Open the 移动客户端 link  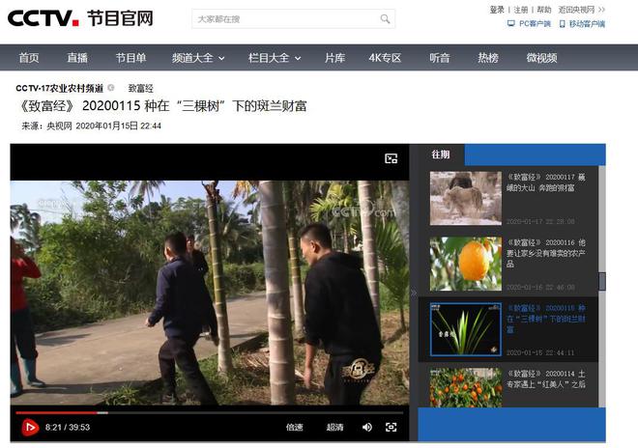582,24
